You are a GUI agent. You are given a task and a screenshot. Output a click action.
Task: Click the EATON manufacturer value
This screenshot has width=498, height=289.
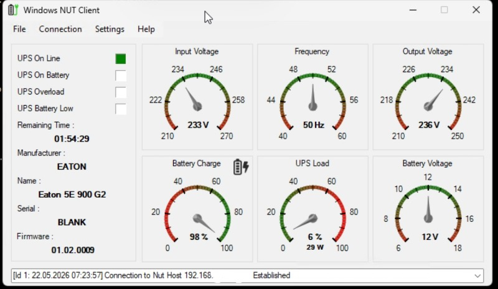[x=72, y=167]
